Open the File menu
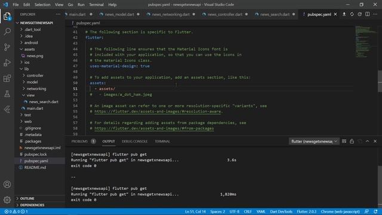Viewport: 382px width, 215px height. [x=16, y=5]
